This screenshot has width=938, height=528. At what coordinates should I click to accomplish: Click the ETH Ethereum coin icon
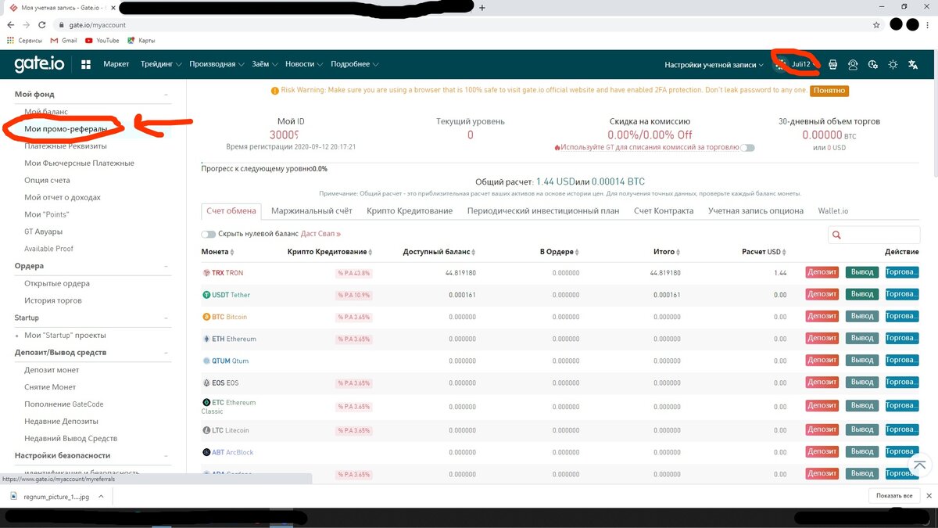coord(206,339)
